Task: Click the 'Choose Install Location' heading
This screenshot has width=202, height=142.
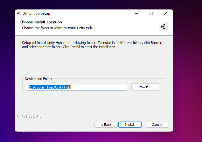Action: (x=41, y=22)
